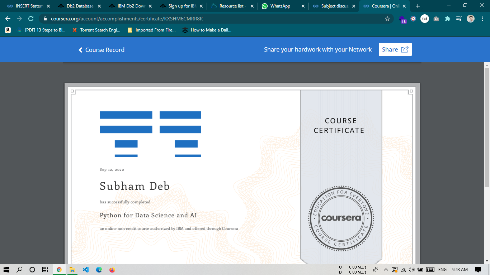The image size is (490, 275).
Task: Open the 13 Steps PDF bookmark
Action: pyautogui.click(x=42, y=30)
